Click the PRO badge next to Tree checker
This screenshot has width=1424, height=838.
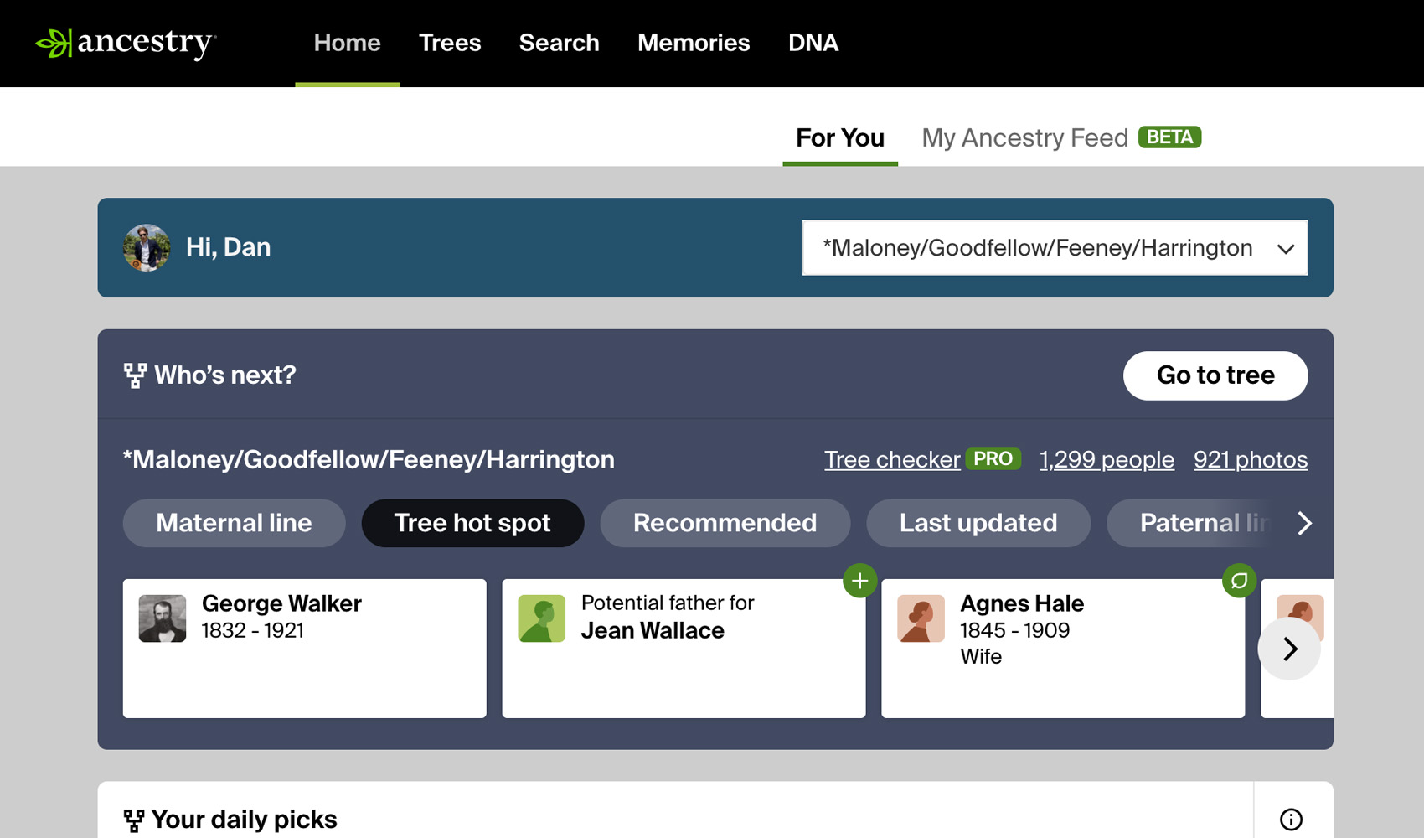pyautogui.click(x=993, y=459)
